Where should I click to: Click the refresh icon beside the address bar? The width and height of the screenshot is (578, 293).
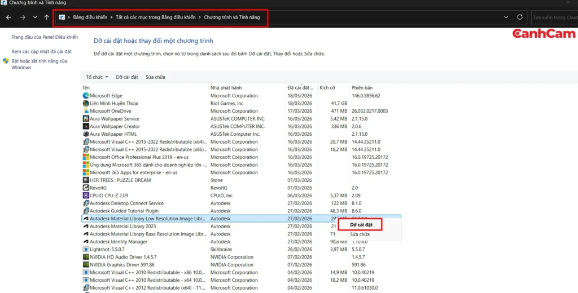[520, 17]
